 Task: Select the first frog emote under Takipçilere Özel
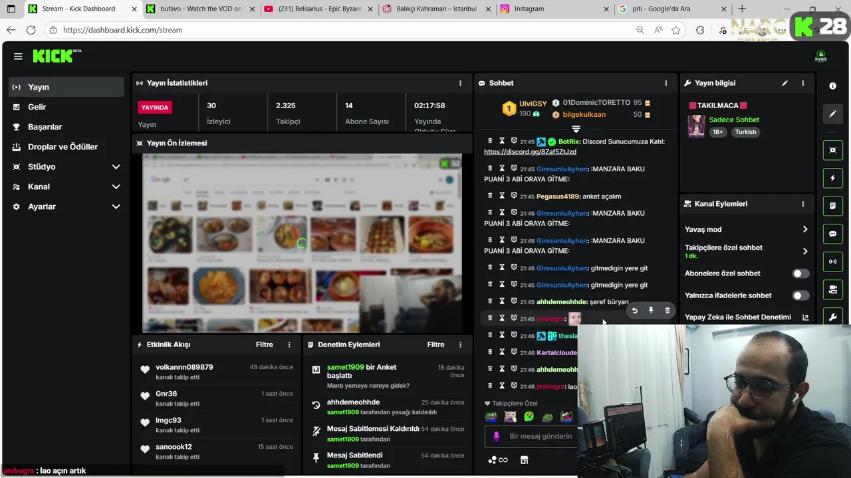pyautogui.click(x=491, y=417)
